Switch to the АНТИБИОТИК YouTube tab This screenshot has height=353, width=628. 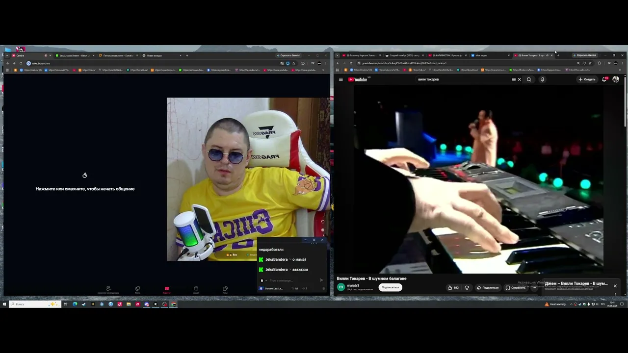pos(447,55)
